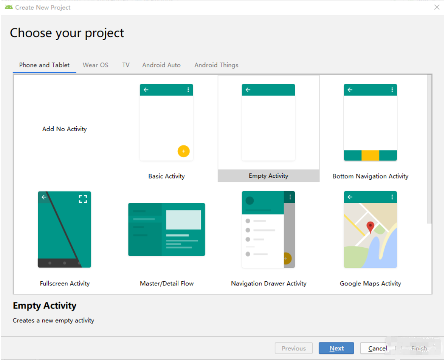Click the overflow dots in Basic Activity preview
Screen dimensions: 444x360
188,90
